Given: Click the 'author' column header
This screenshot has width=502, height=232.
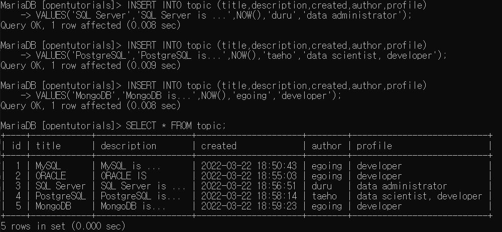Looking at the screenshot, I should (x=327, y=146).
